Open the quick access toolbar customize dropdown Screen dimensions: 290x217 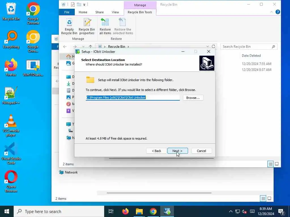84,5
